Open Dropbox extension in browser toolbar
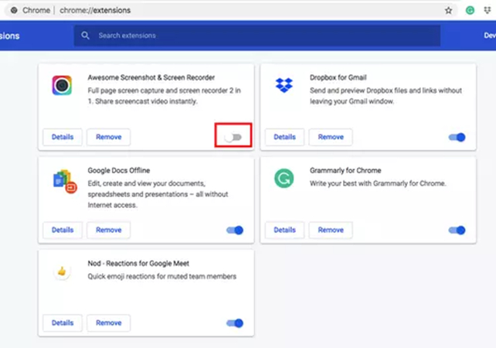Screen dimensions: 496x348 click(x=488, y=10)
